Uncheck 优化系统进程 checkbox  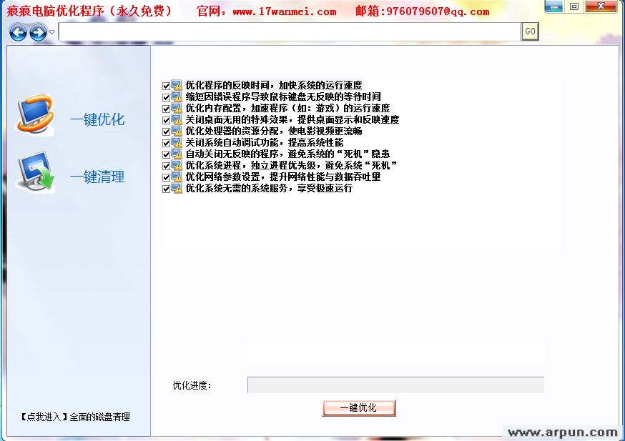166,166
